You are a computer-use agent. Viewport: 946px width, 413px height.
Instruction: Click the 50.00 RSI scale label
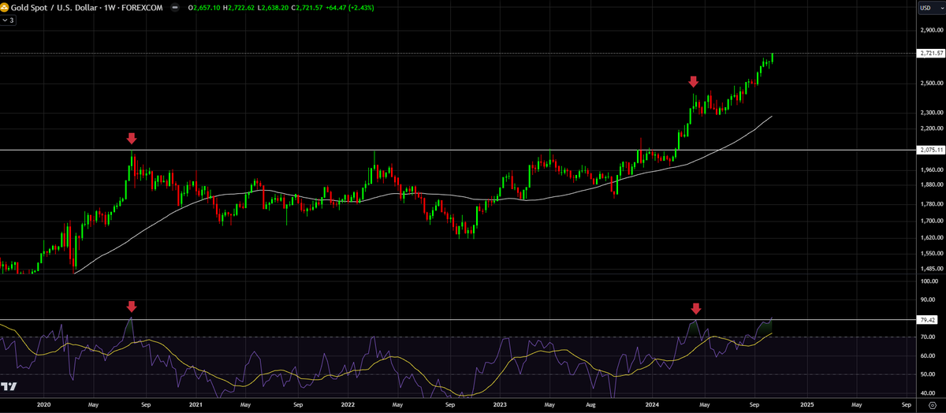click(x=927, y=374)
